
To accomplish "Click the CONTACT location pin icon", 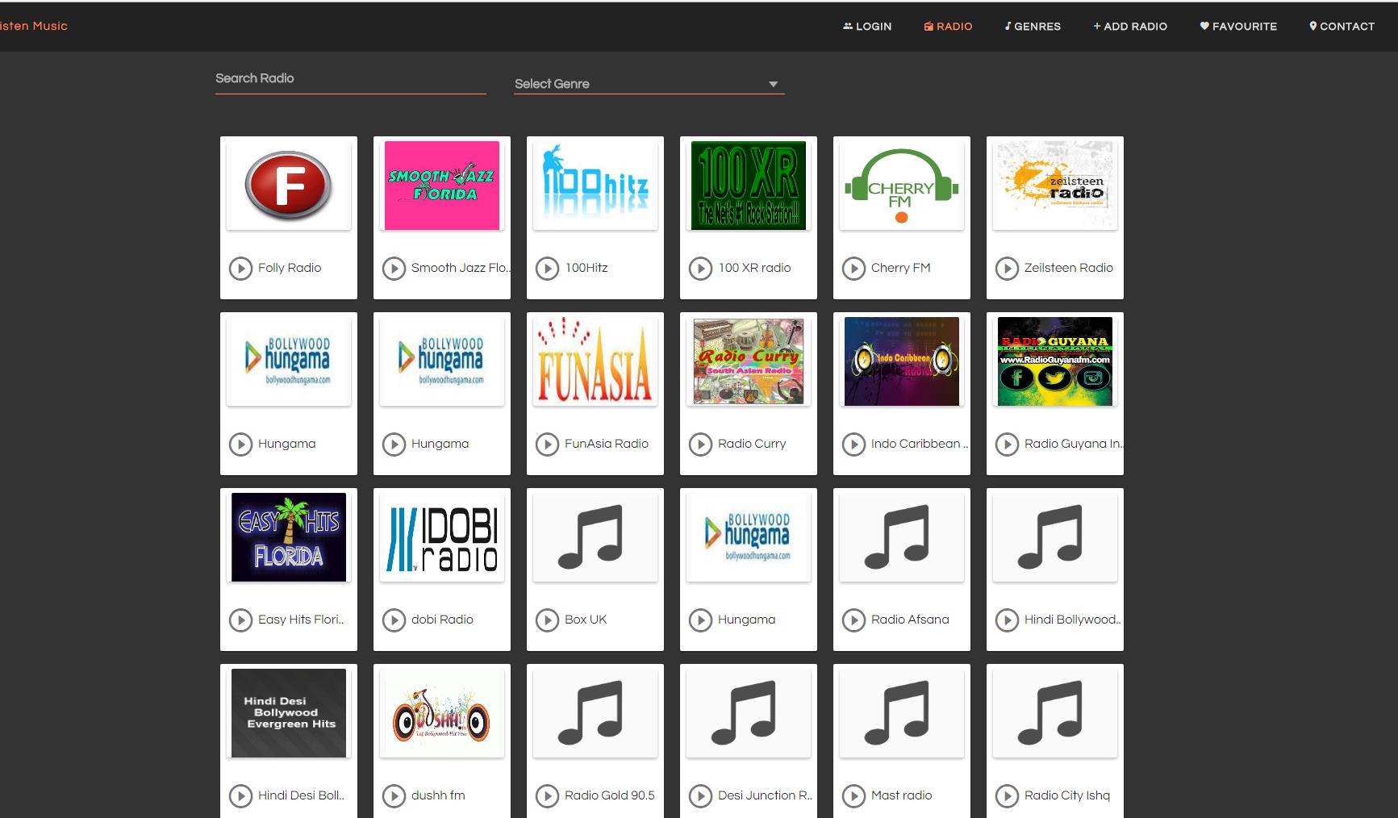I will click(x=1312, y=26).
